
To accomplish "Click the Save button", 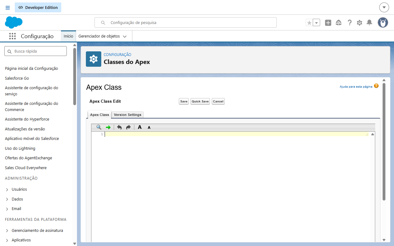I will pos(184,101).
